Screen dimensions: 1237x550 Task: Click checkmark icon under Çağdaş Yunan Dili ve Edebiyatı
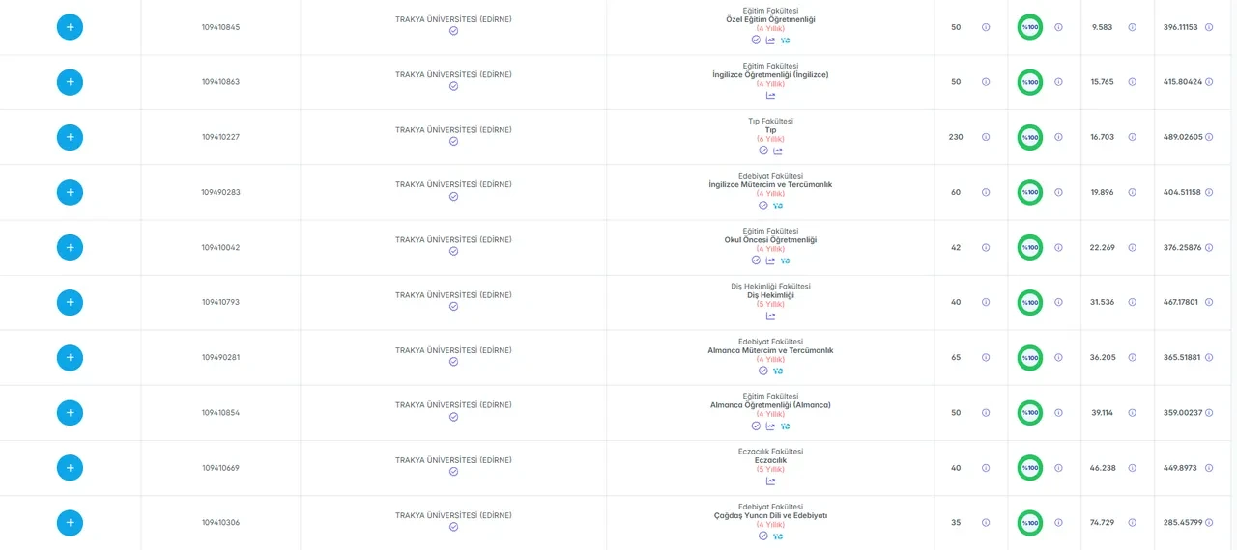(762, 536)
